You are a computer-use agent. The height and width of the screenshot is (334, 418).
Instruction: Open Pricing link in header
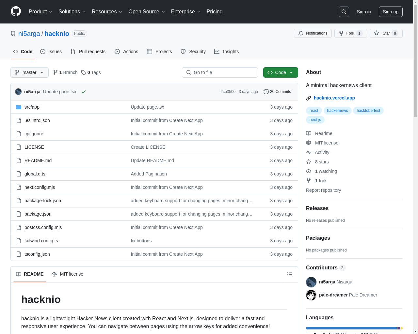point(215,12)
